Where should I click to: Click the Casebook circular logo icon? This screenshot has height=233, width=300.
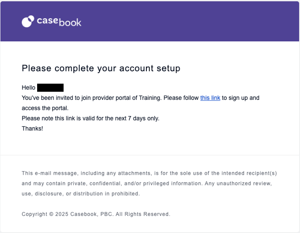28,22
